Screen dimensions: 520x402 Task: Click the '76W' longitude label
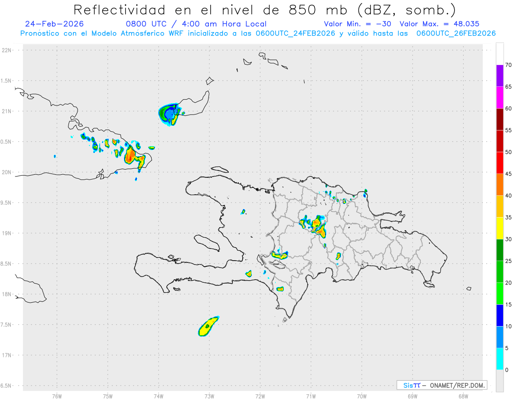pyautogui.click(x=57, y=396)
